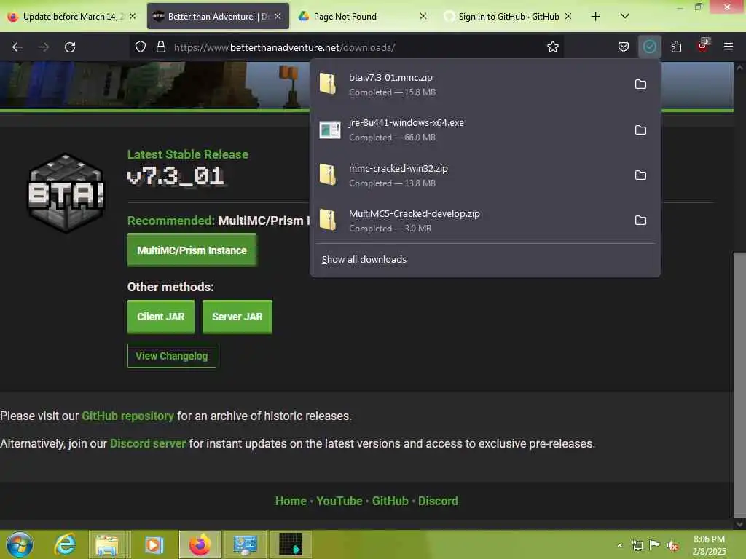Open Windows Media Player taskbar icon

154,544
